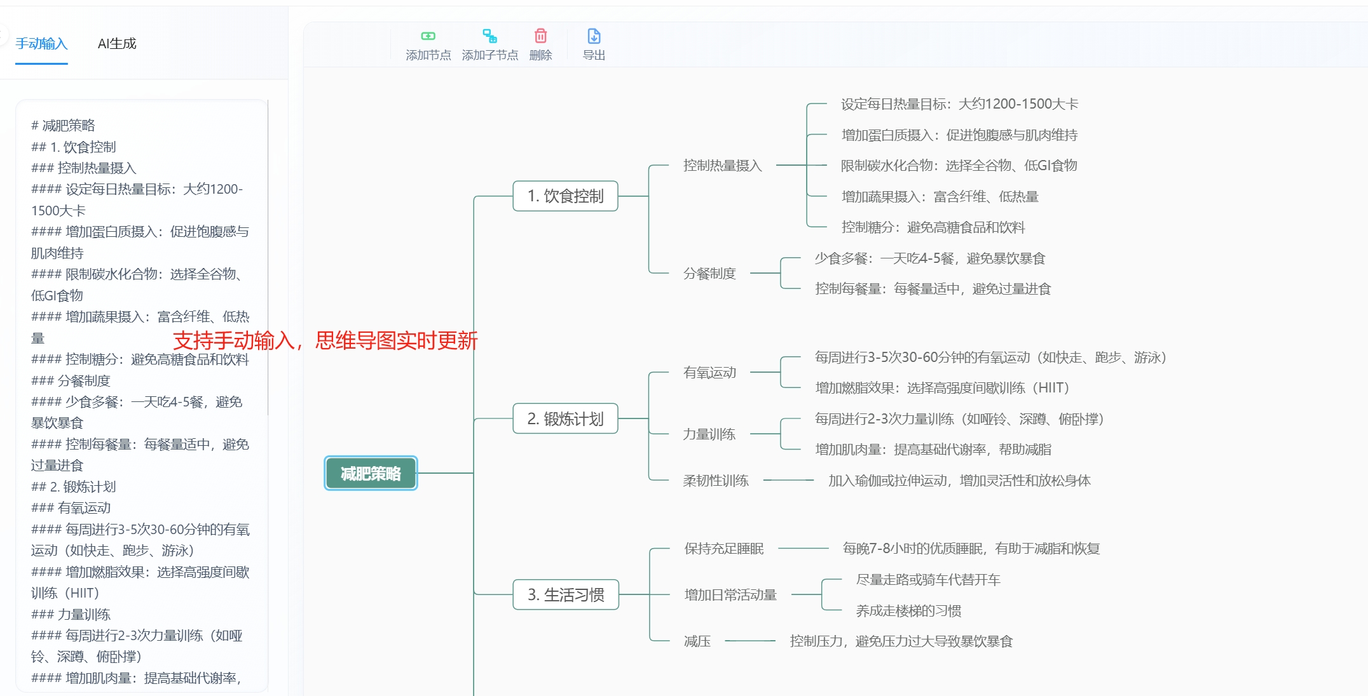Click node 增加肌肉量：提高基础代谢率

933,450
